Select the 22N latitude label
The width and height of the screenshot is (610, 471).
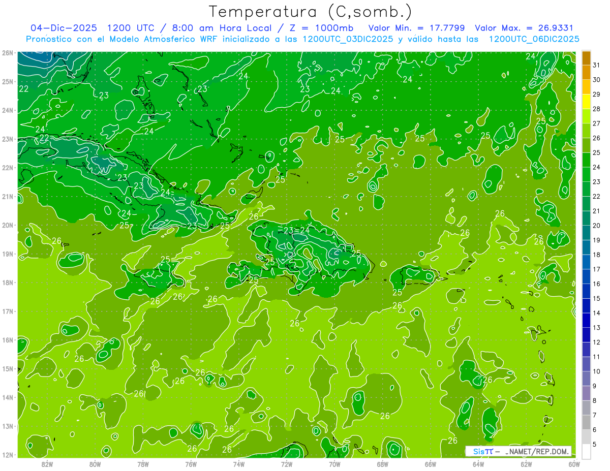(x=8, y=168)
